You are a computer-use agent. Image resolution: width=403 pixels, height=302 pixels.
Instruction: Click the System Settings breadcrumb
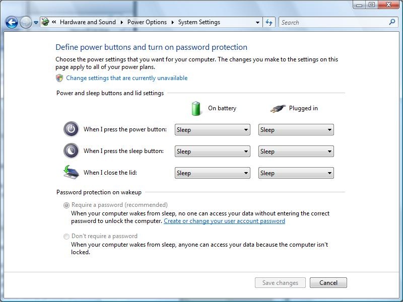click(x=199, y=22)
